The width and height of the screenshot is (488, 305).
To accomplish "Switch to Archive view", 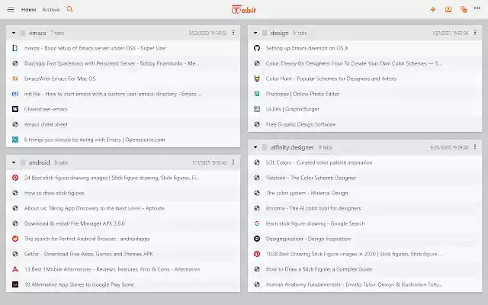I will [x=51, y=10].
